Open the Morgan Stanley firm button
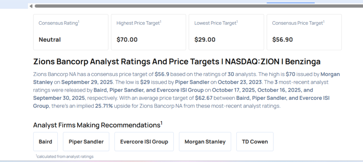363x162 pixels. pos(205,141)
